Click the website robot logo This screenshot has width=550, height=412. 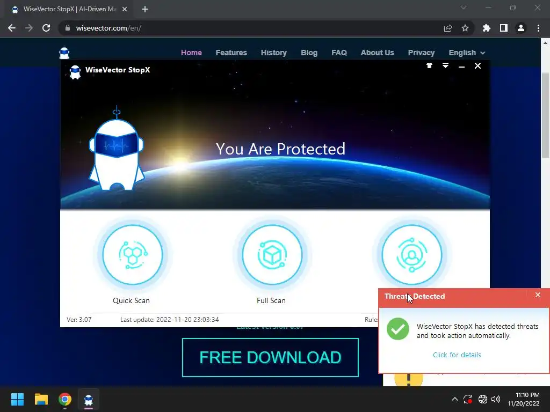[x=64, y=53]
